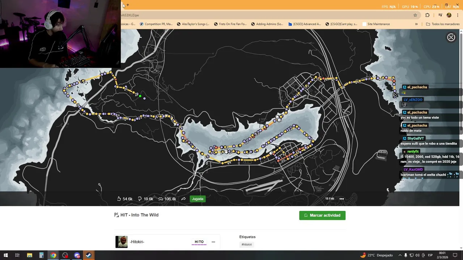The height and width of the screenshot is (260, 463).
Task: Click the like thumbs-up icon showing 54.6k
Action: [119, 199]
